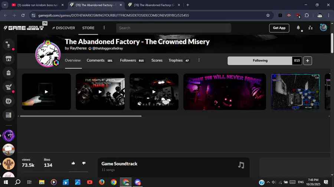Open the friends list icon
The height and width of the screenshot is (187, 334).
click(311, 28)
